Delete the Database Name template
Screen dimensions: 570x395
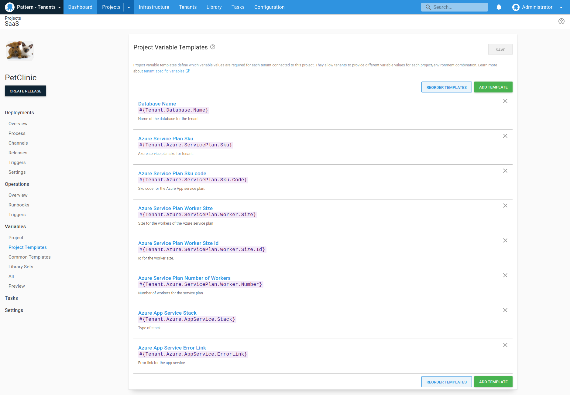coord(505,101)
